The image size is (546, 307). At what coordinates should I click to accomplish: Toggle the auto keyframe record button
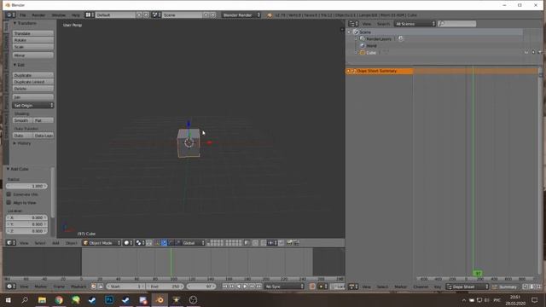[x=312, y=287]
